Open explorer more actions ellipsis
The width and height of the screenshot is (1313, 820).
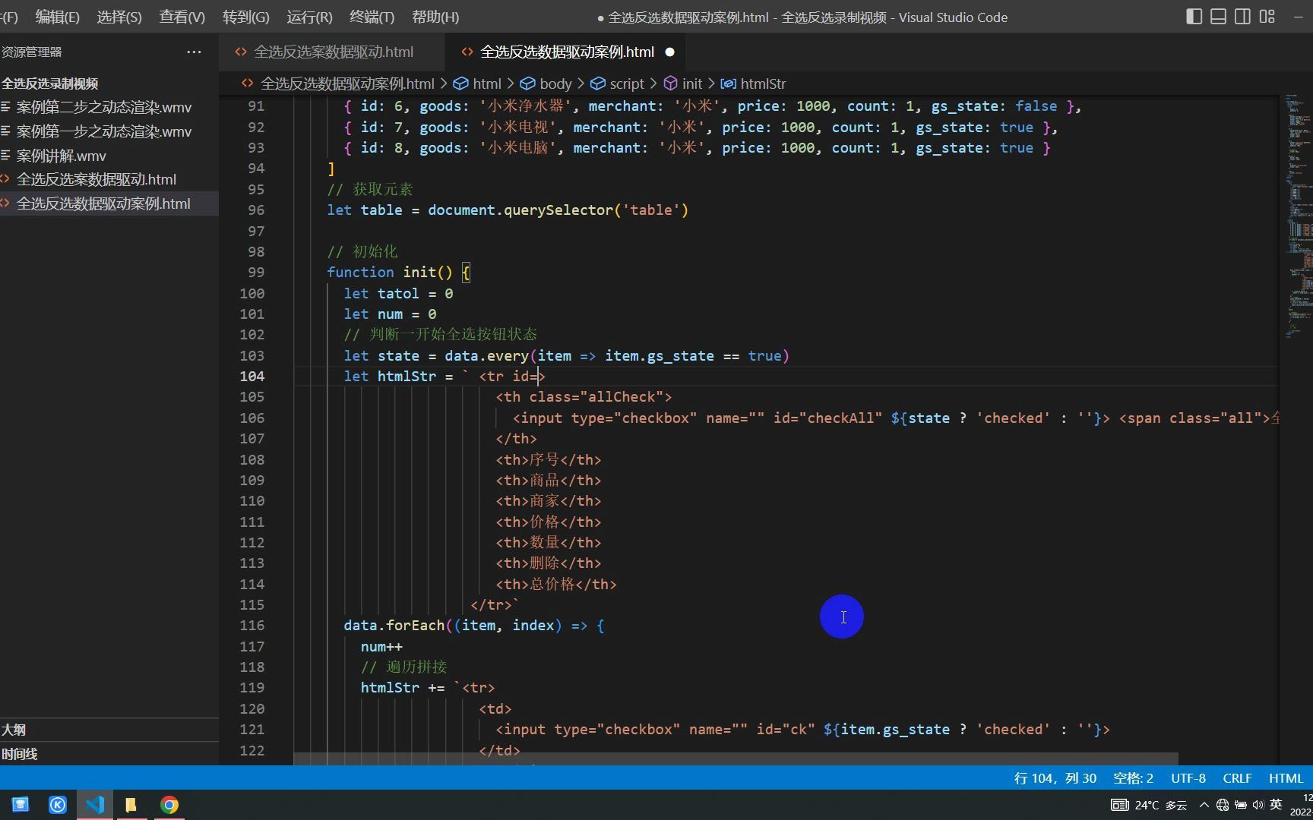[194, 52]
